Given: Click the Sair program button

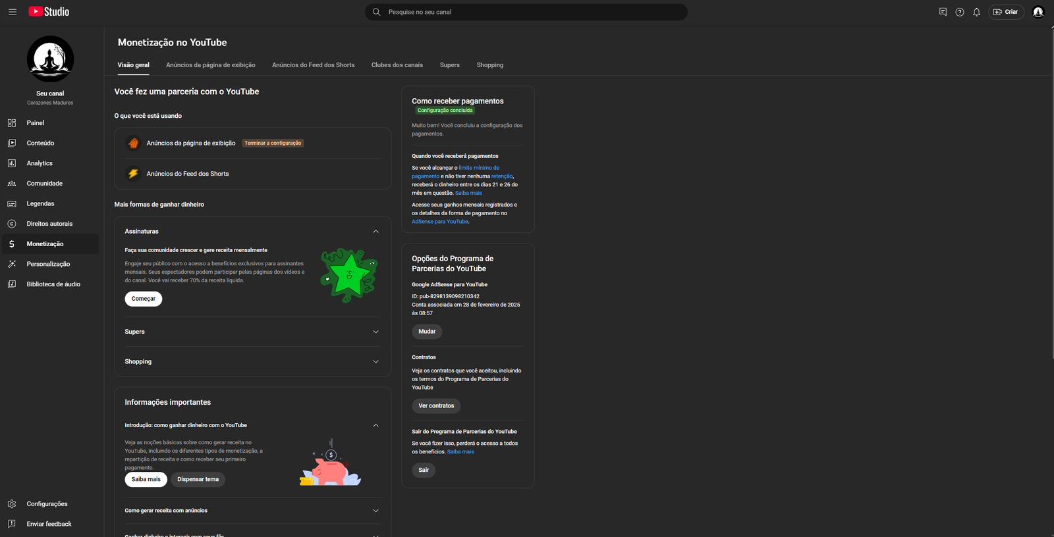Looking at the screenshot, I should pos(424,470).
